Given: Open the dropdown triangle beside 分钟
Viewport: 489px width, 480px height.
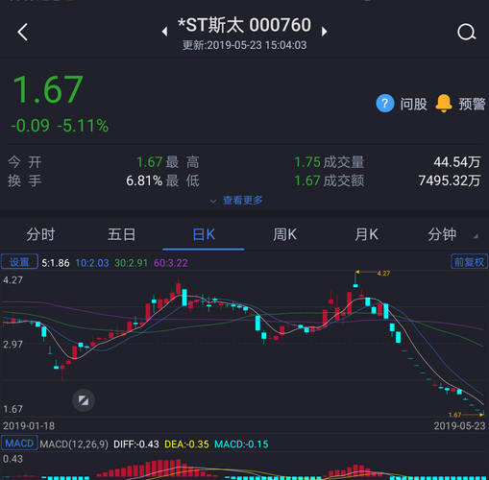Looking at the screenshot, I should coord(477,236).
